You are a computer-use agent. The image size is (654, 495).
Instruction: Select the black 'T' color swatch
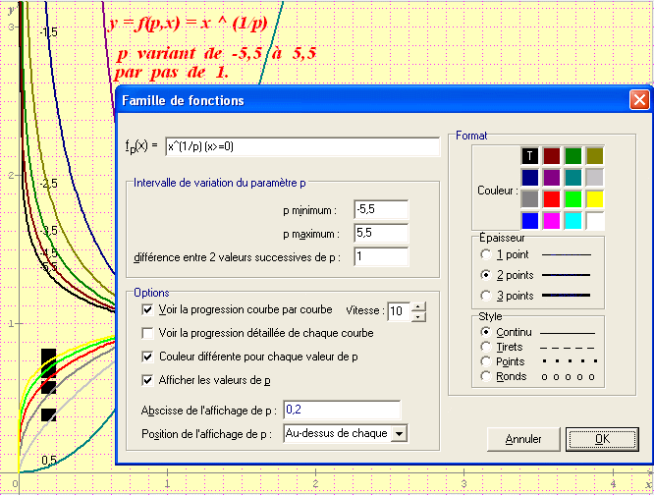pyautogui.click(x=530, y=156)
